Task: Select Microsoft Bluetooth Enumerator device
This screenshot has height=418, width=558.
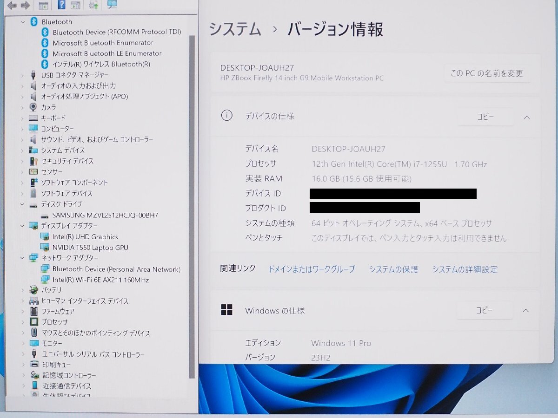Action: point(103,43)
